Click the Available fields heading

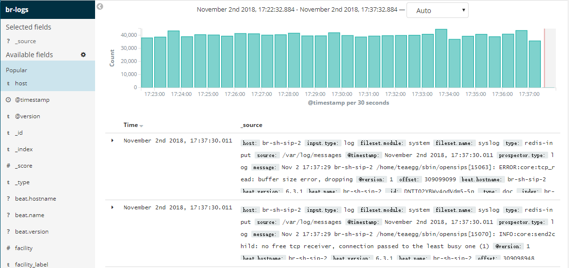click(30, 55)
